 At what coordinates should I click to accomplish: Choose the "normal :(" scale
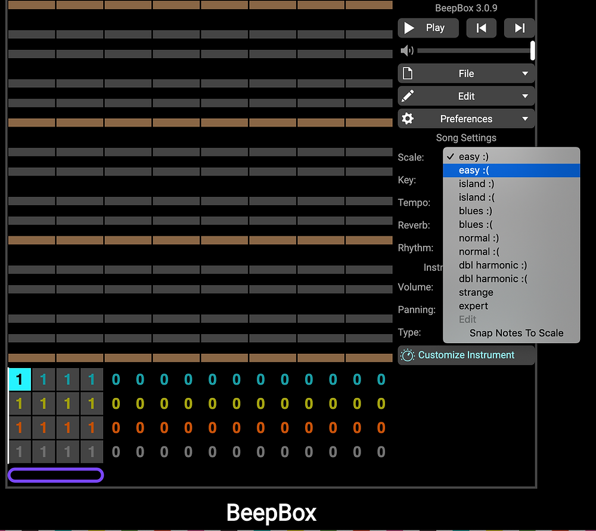(511, 252)
